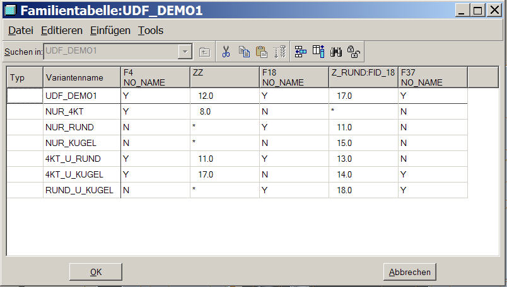Viewport: 507px width, 287px height.
Task: Click ZZ value 11.0 in 4KT_U_RUND row
Action: click(224, 159)
